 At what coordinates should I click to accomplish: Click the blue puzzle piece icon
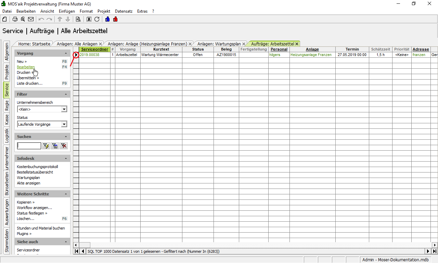107,19
